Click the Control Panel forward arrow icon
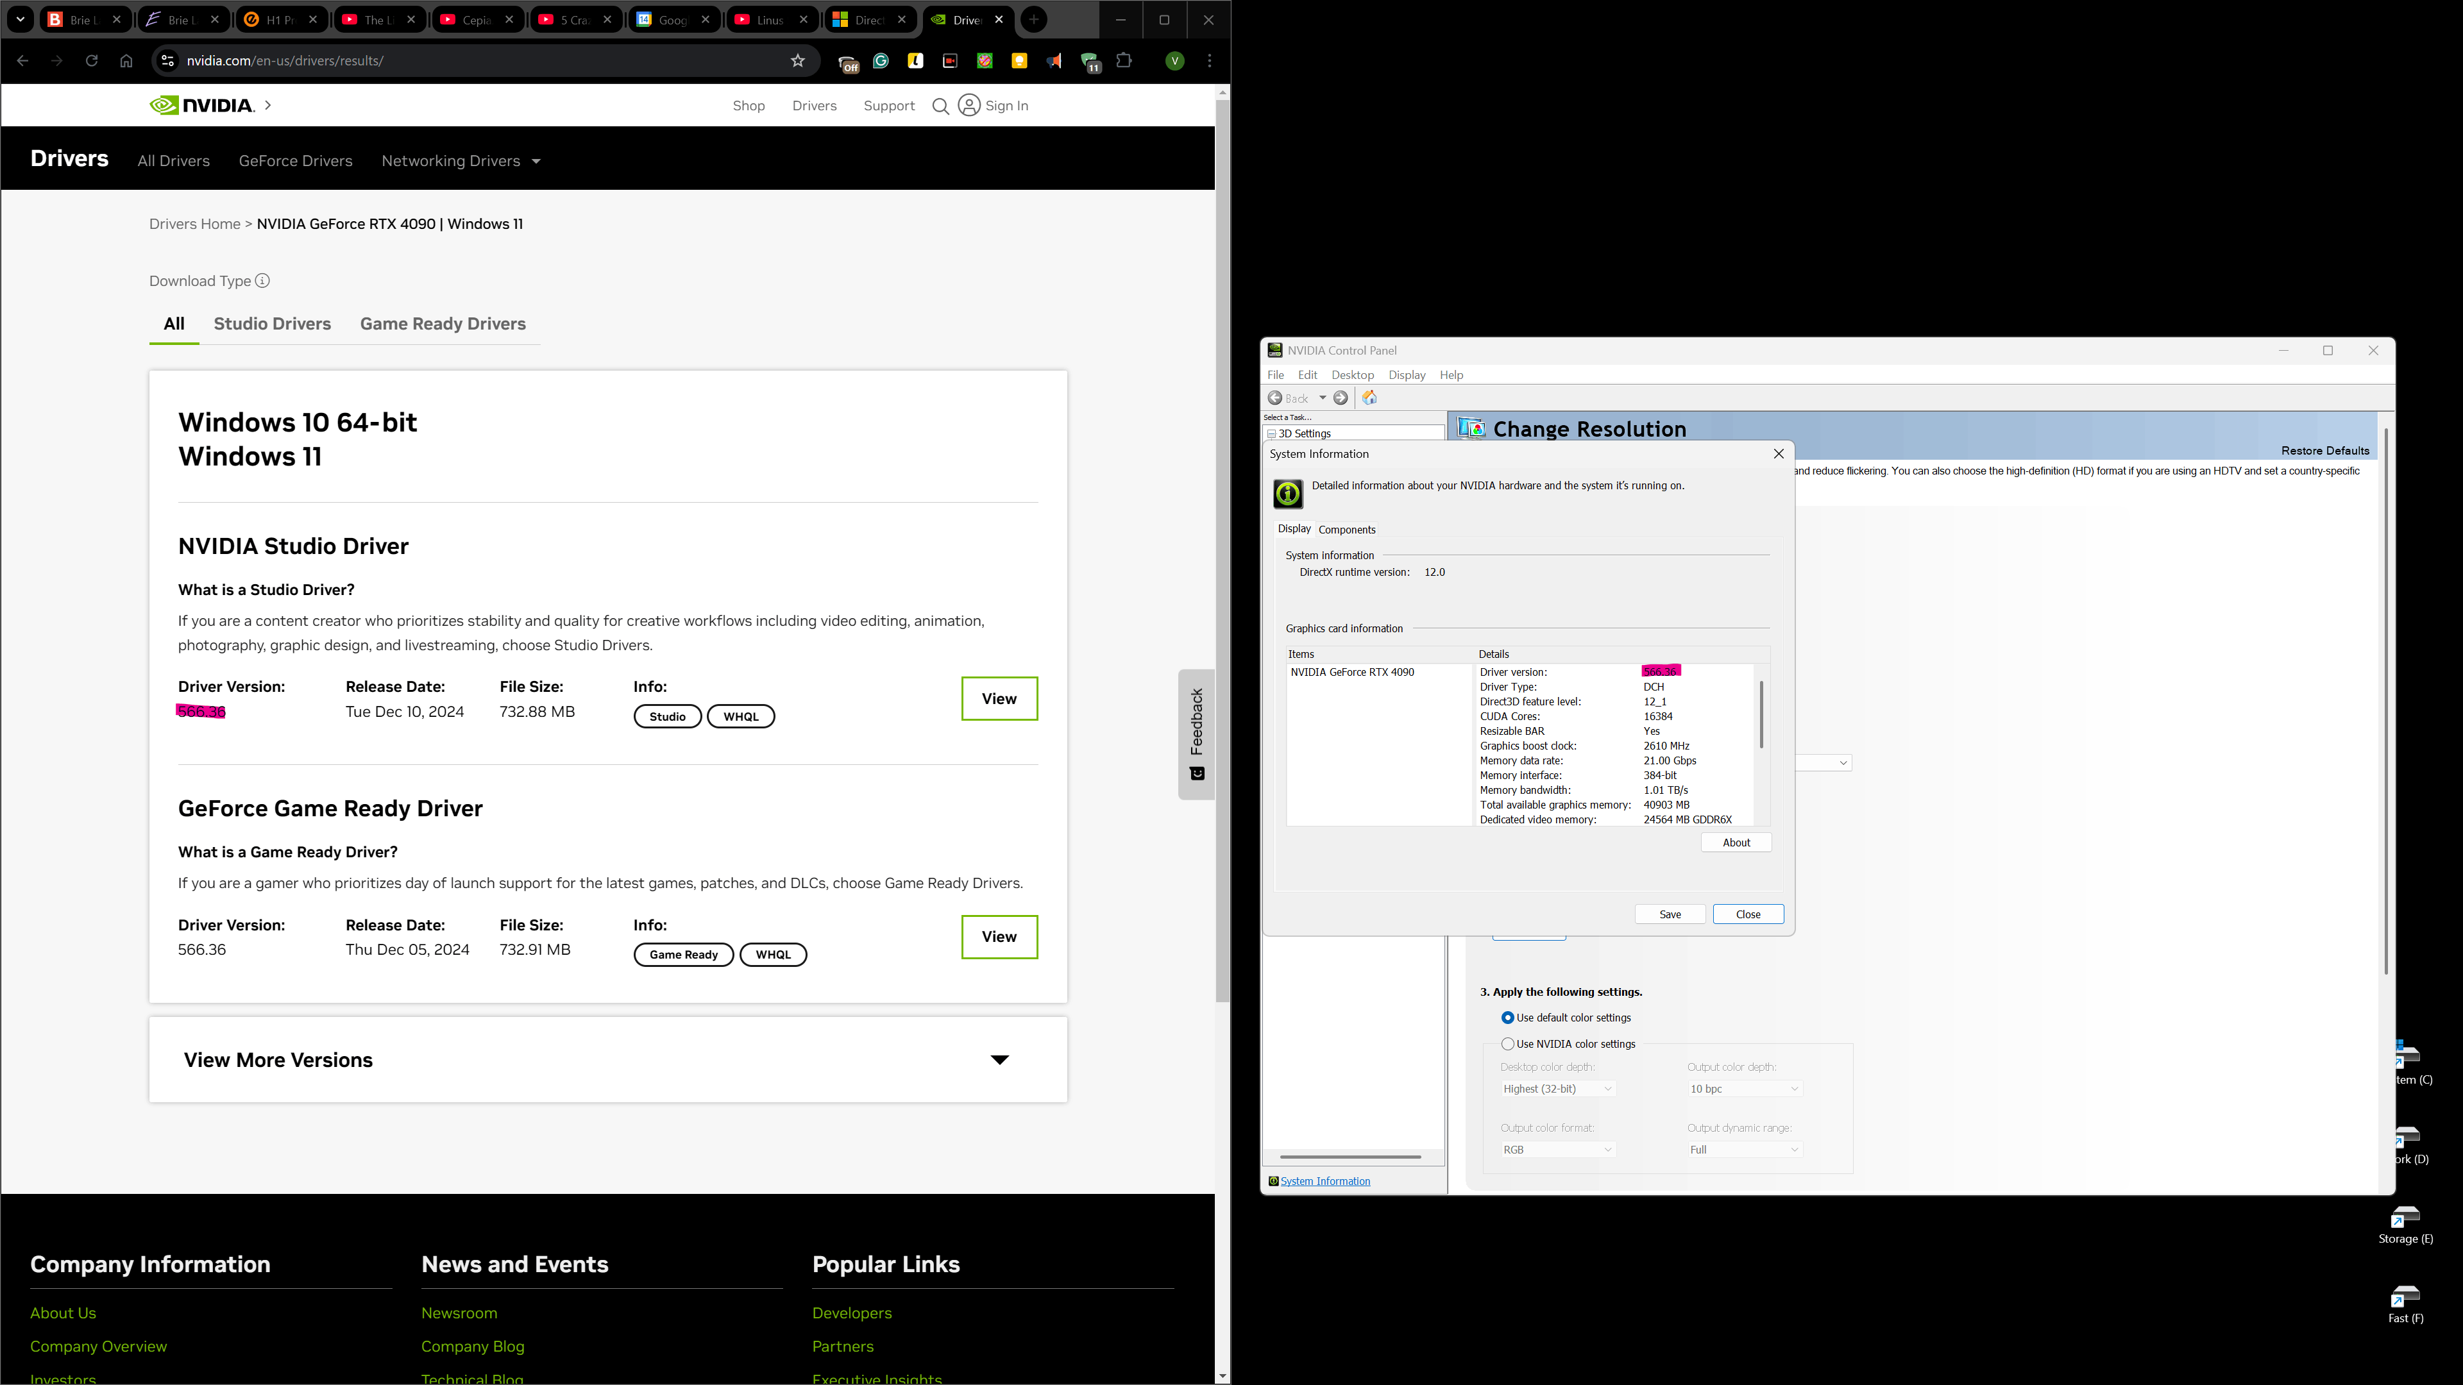This screenshot has height=1385, width=2463. [1341, 398]
